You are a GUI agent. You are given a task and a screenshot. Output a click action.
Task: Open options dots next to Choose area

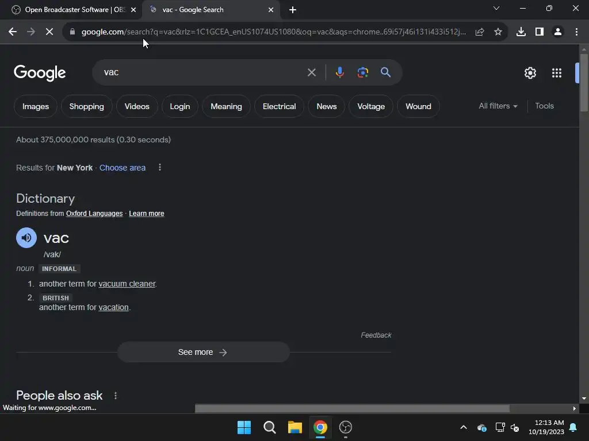(160, 167)
